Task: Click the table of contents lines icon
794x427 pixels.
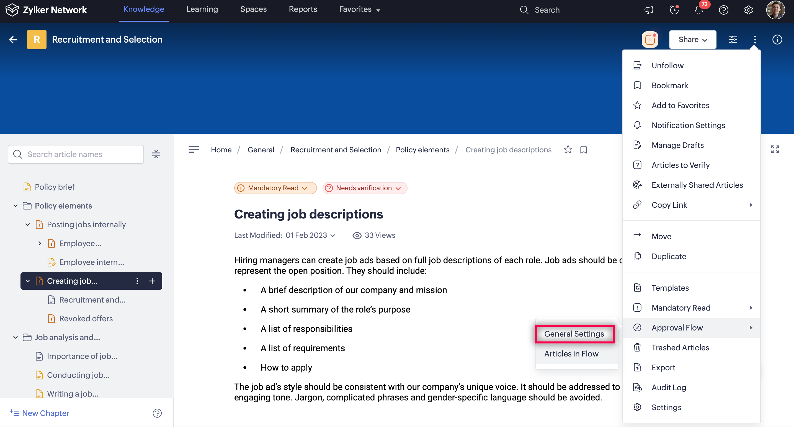Action: point(194,150)
